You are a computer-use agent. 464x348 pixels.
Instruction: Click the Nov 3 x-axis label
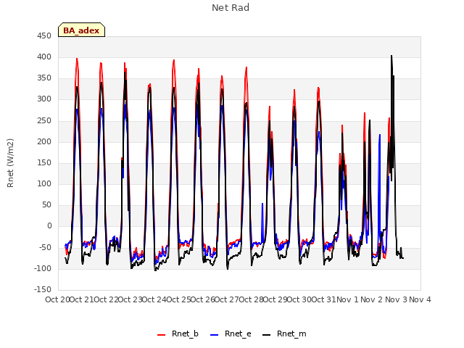click(397, 299)
